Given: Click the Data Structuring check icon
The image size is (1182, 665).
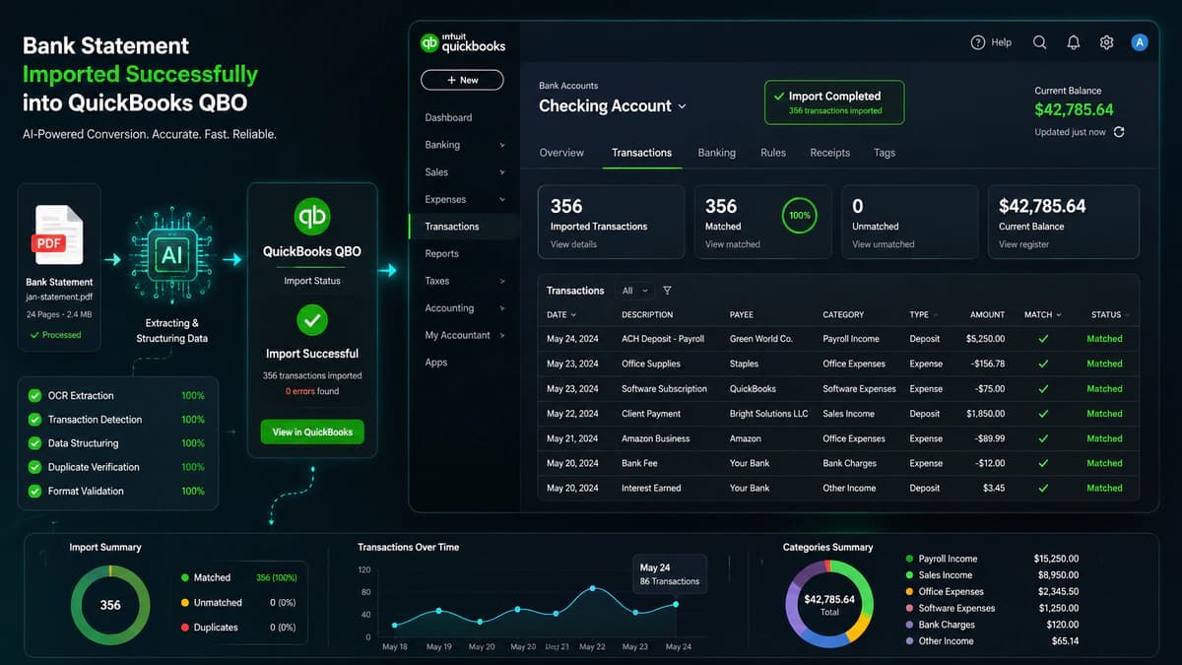Looking at the screenshot, I should tap(34, 443).
